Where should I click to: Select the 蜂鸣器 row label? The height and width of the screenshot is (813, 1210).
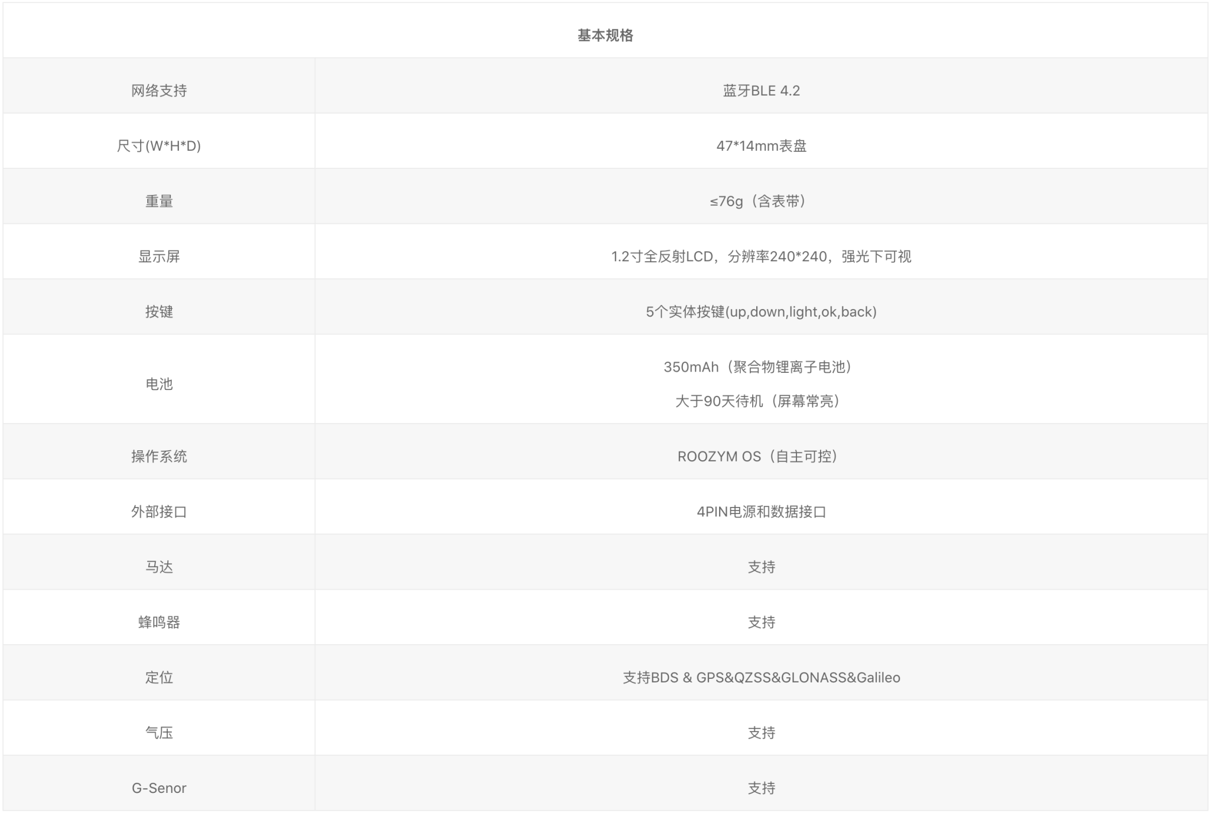point(159,622)
